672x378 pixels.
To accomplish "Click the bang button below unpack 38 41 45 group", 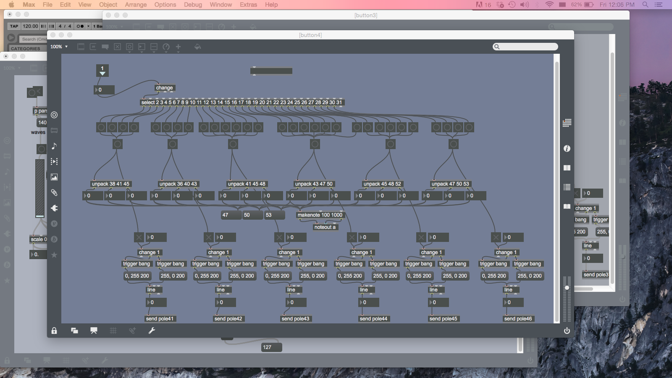I will tap(118, 144).
